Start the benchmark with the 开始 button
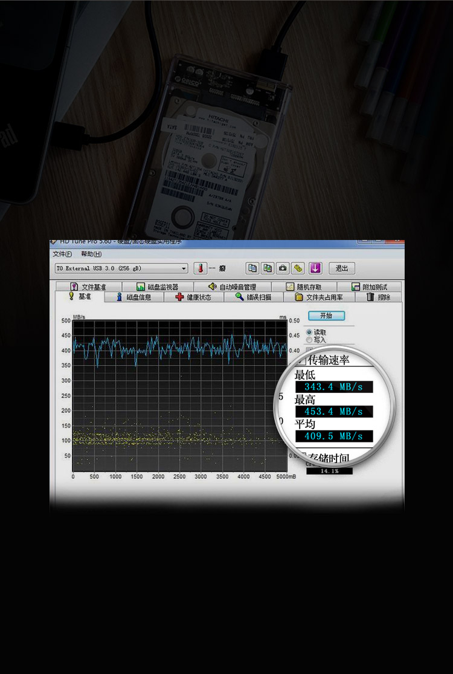Image resolution: width=453 pixels, height=674 pixels. [x=326, y=316]
